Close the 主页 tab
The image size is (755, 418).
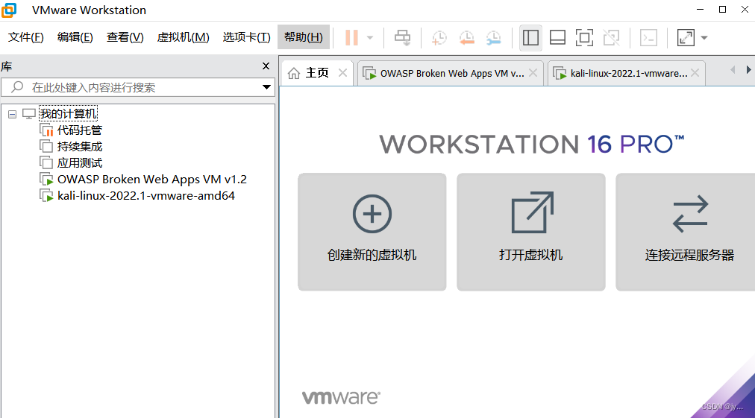point(343,72)
